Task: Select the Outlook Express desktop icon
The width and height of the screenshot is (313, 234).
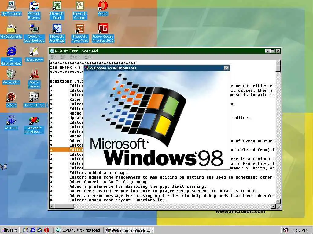Action: click(x=34, y=10)
